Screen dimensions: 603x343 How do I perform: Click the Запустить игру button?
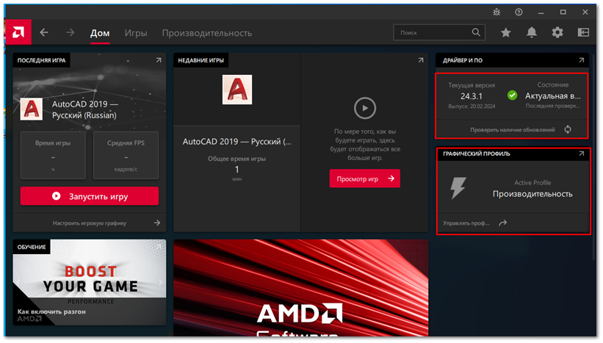(89, 196)
